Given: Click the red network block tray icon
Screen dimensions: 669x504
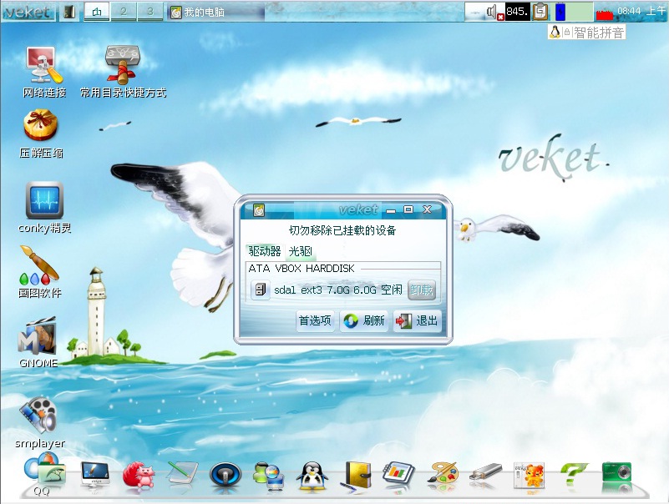Looking at the screenshot, I should point(604,14).
